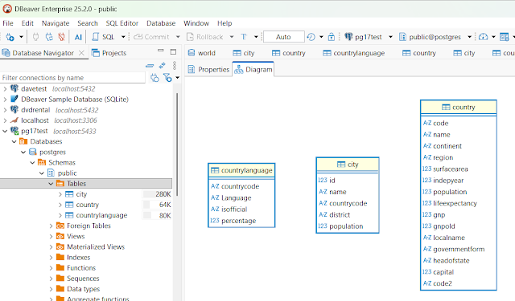
Task: Close the Database Navigator tab
Action: tap(81, 53)
